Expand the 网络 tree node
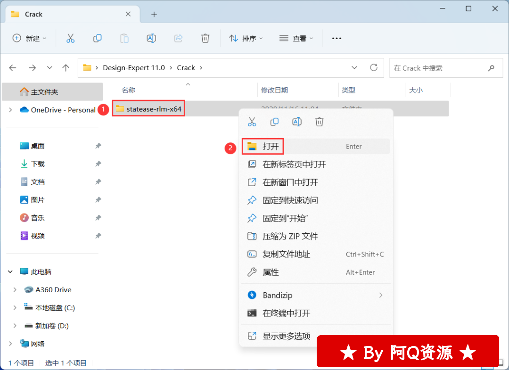Viewport: 509px width, 370px height. [x=10, y=344]
